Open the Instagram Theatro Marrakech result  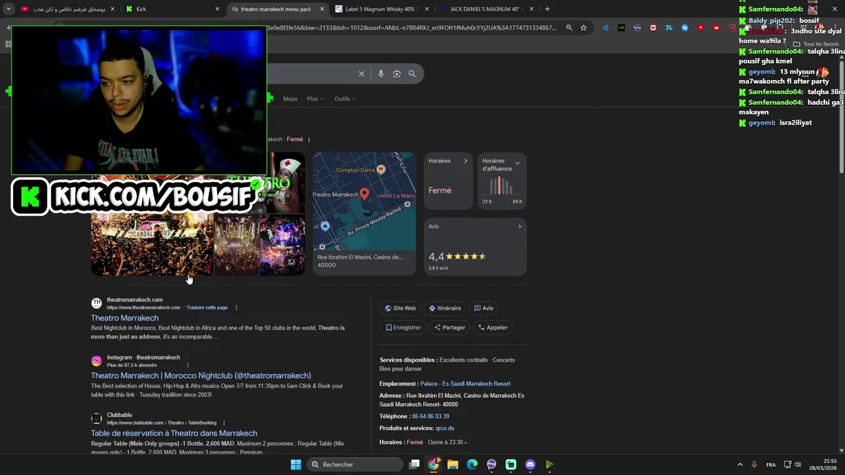201,375
